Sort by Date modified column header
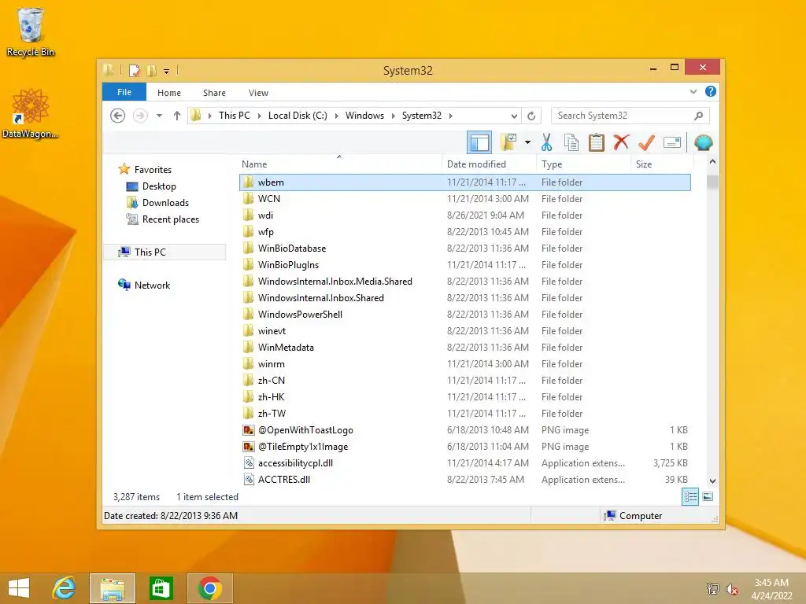The image size is (806, 604). pyautogui.click(x=488, y=164)
